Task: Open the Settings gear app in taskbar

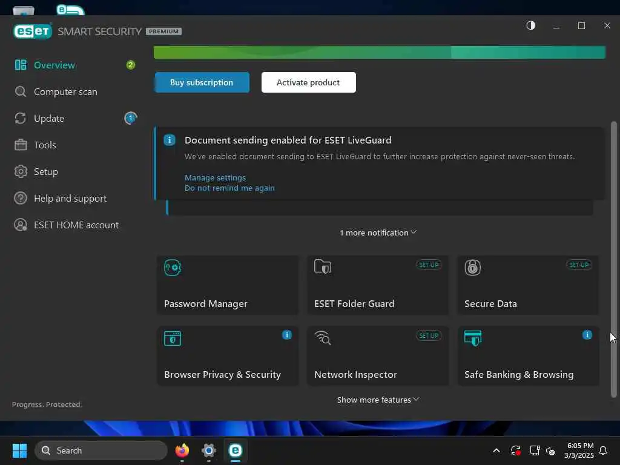Action: click(209, 450)
